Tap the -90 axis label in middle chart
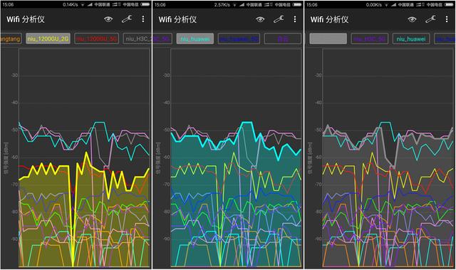 pos(166,239)
